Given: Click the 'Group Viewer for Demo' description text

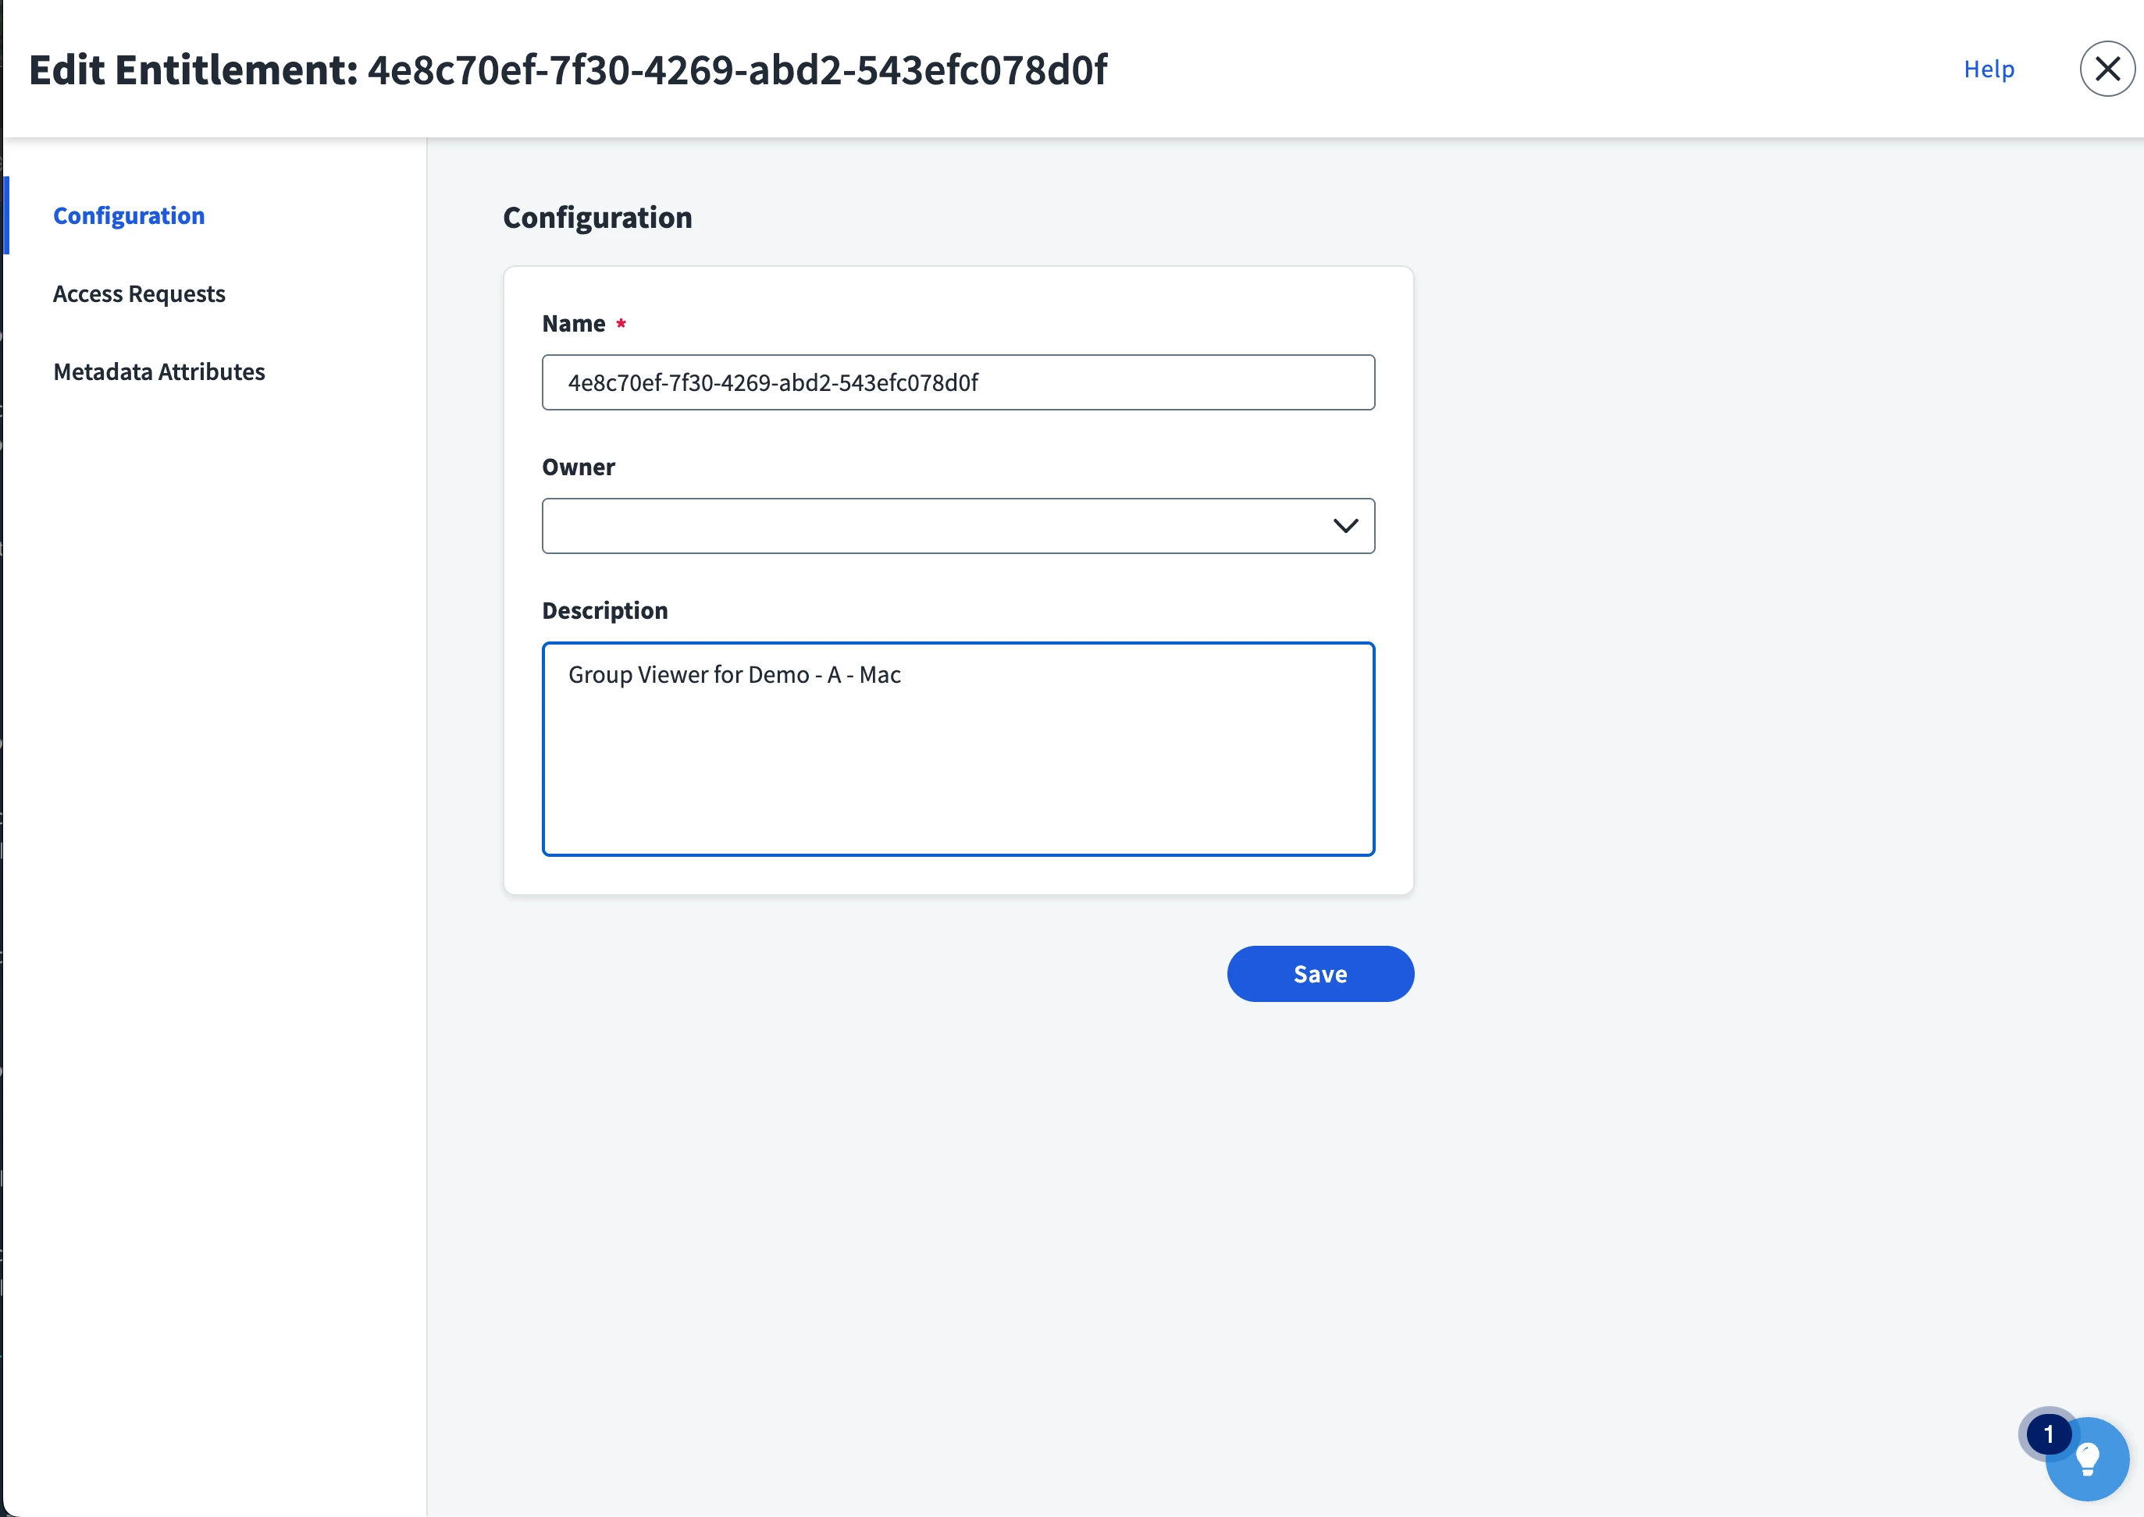Looking at the screenshot, I should [688, 674].
